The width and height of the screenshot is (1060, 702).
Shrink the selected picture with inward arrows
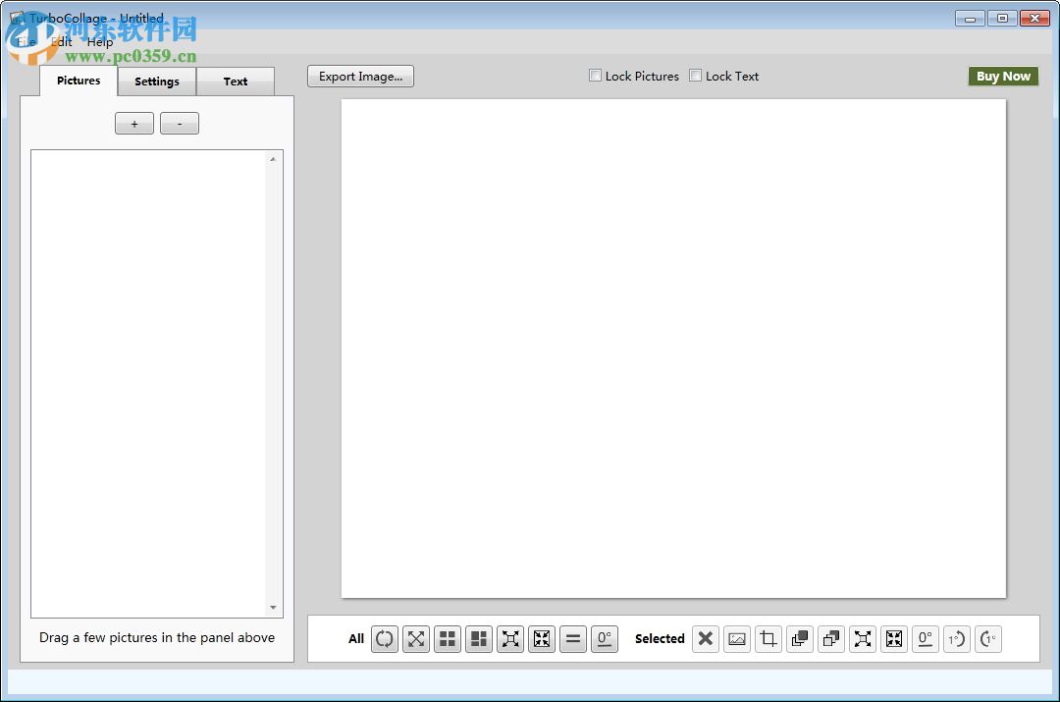tap(894, 638)
